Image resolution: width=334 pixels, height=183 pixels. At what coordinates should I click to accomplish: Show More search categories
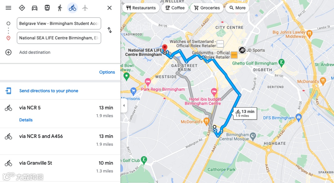coord(237,8)
